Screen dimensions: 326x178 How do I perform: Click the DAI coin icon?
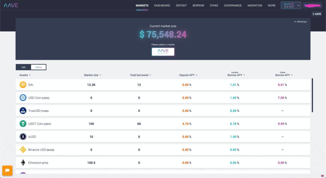(23, 85)
